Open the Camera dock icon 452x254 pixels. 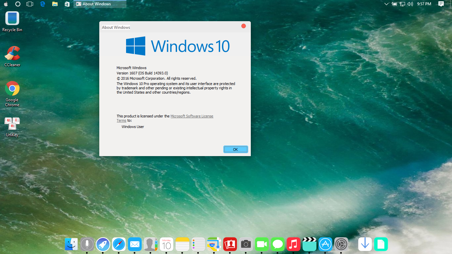246,244
